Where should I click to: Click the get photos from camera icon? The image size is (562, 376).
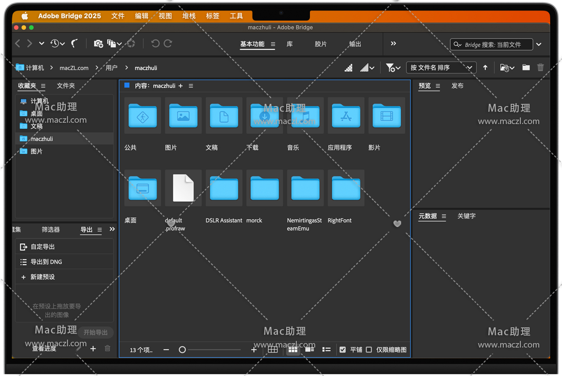click(98, 43)
